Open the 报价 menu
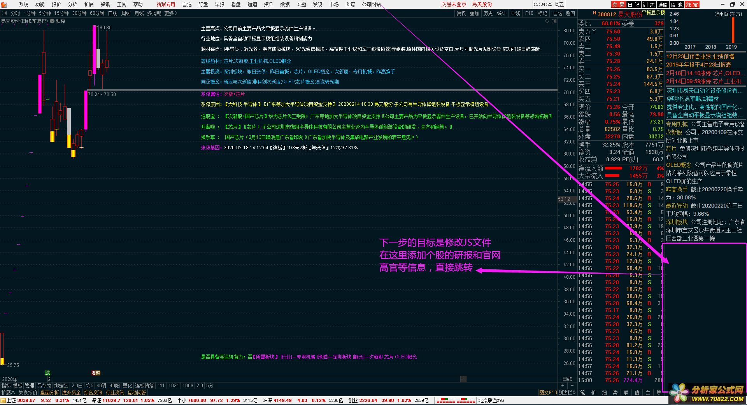 point(56,4)
